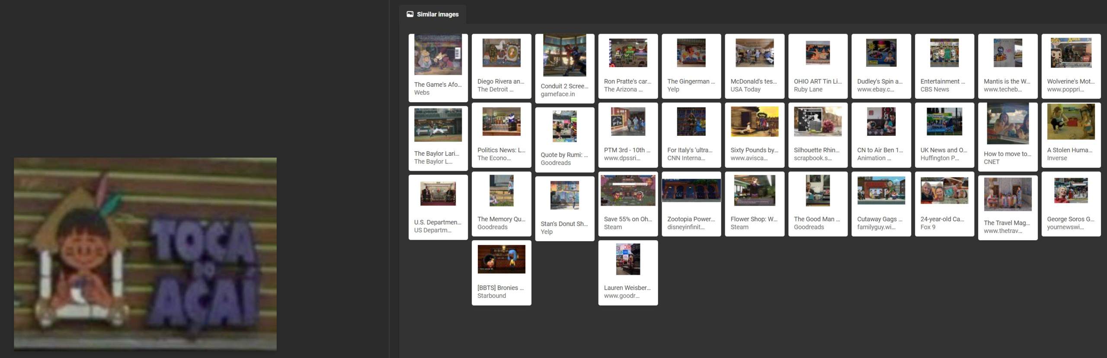Open The Good Man Goodreads card
The image size is (1107, 358).
(x=818, y=204)
